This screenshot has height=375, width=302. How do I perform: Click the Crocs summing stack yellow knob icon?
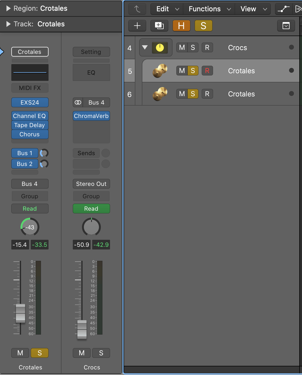[x=160, y=48]
